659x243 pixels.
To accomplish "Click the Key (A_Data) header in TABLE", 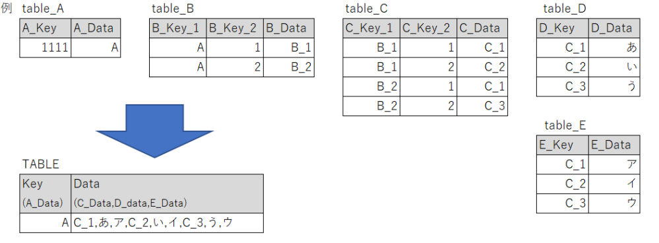I will [x=46, y=194].
